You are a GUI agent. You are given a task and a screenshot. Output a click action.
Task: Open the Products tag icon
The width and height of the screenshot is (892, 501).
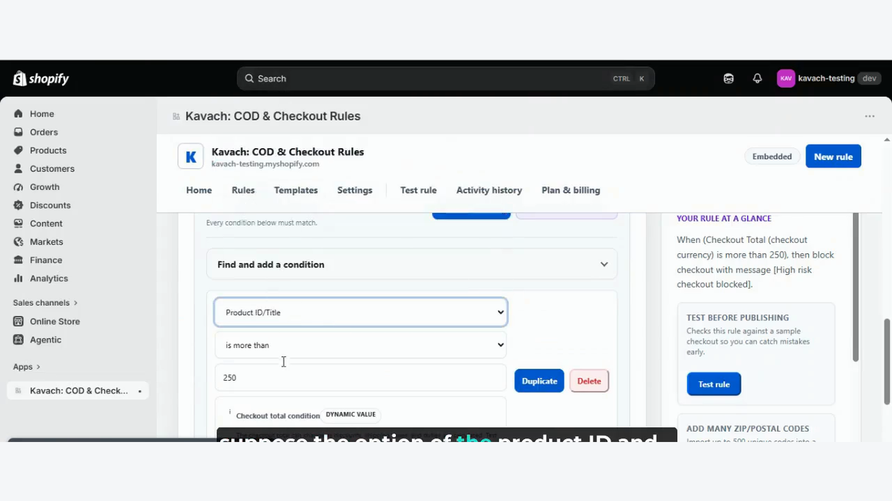click(18, 150)
